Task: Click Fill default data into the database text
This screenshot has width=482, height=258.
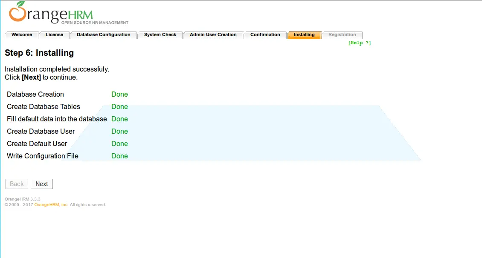Action: 57,119
